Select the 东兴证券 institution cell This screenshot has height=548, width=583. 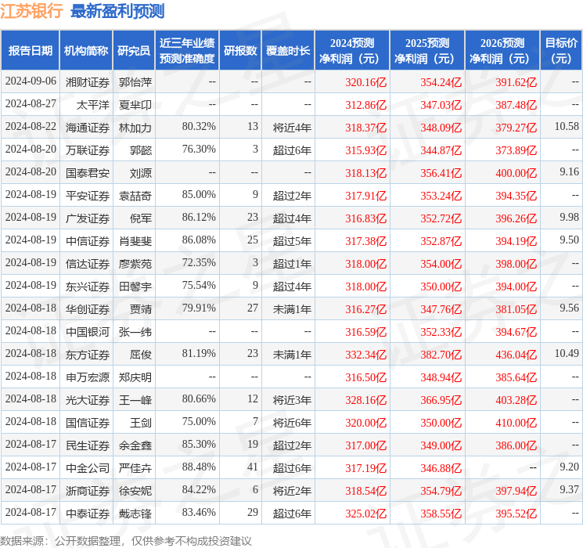click(x=88, y=287)
